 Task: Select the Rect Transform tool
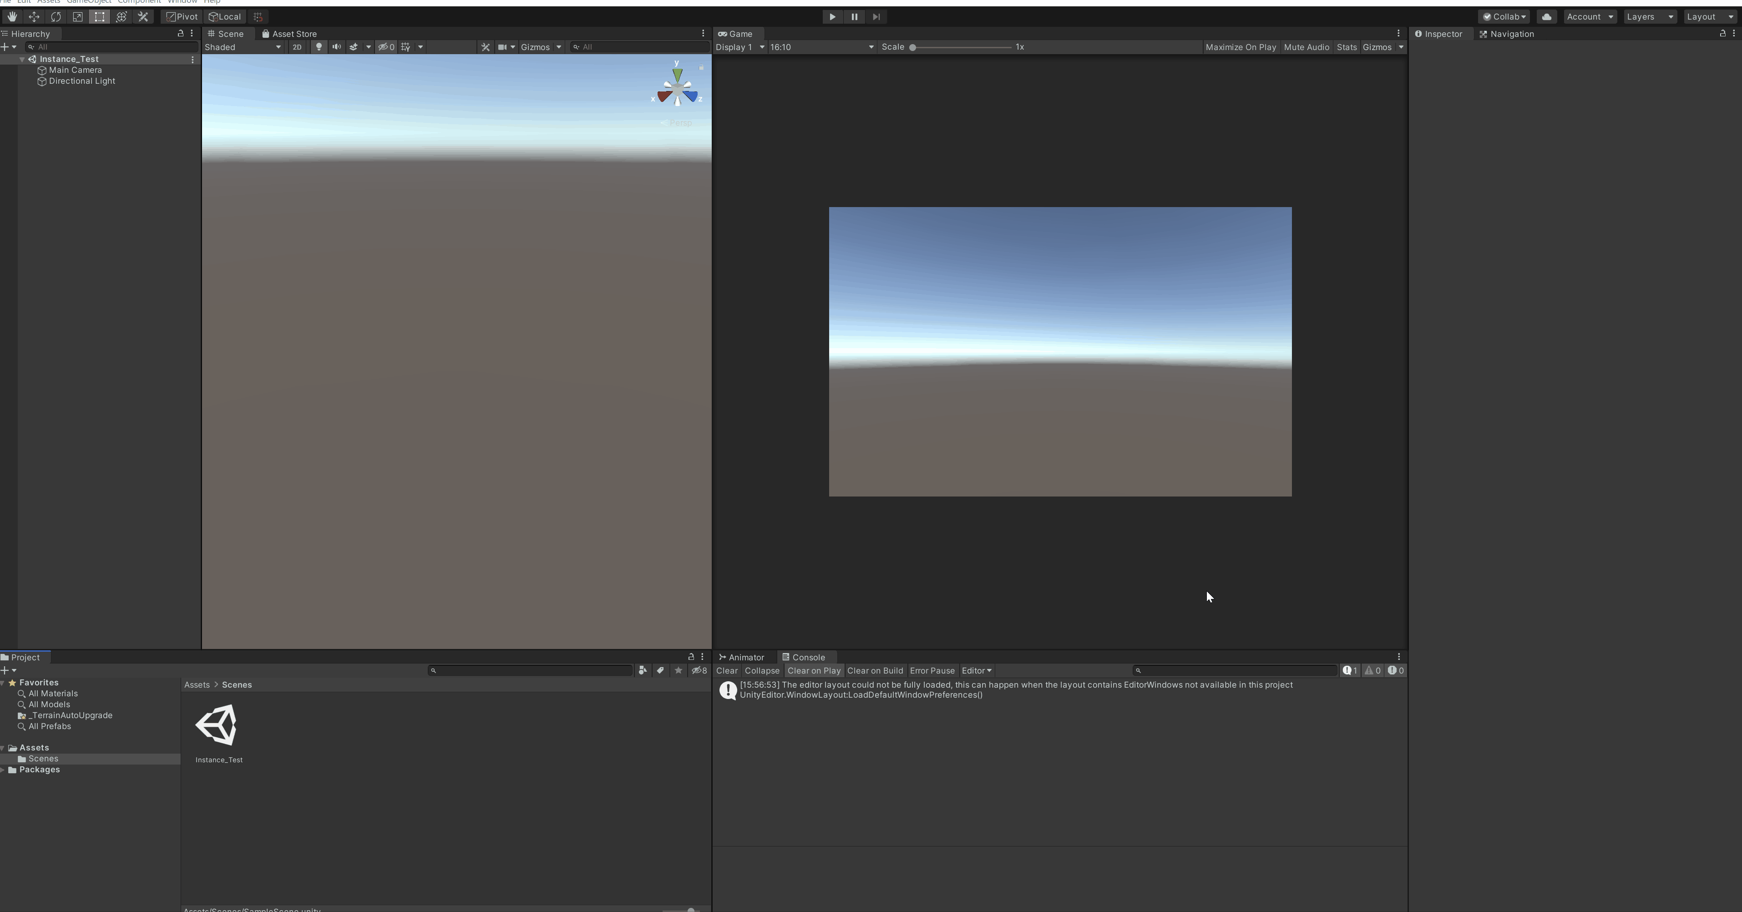tap(99, 17)
